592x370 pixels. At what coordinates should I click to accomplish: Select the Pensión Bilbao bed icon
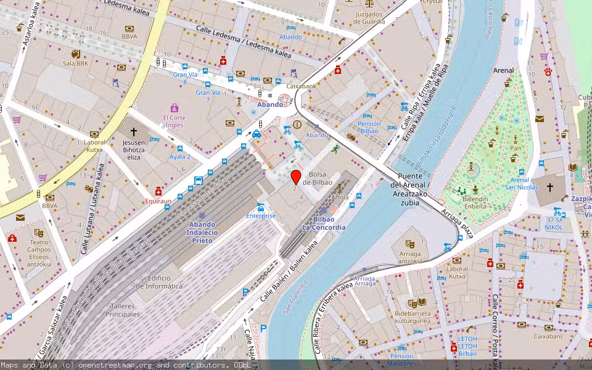[368, 116]
